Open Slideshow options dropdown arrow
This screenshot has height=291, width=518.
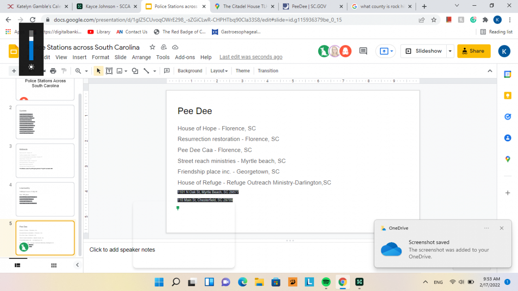pos(450,51)
